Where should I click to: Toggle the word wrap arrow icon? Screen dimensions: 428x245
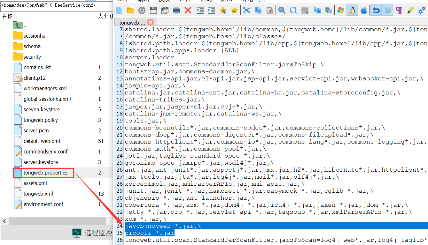376,11
